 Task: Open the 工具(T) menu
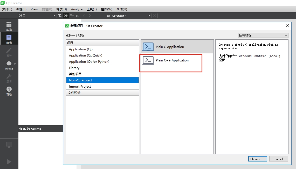point(92,9)
